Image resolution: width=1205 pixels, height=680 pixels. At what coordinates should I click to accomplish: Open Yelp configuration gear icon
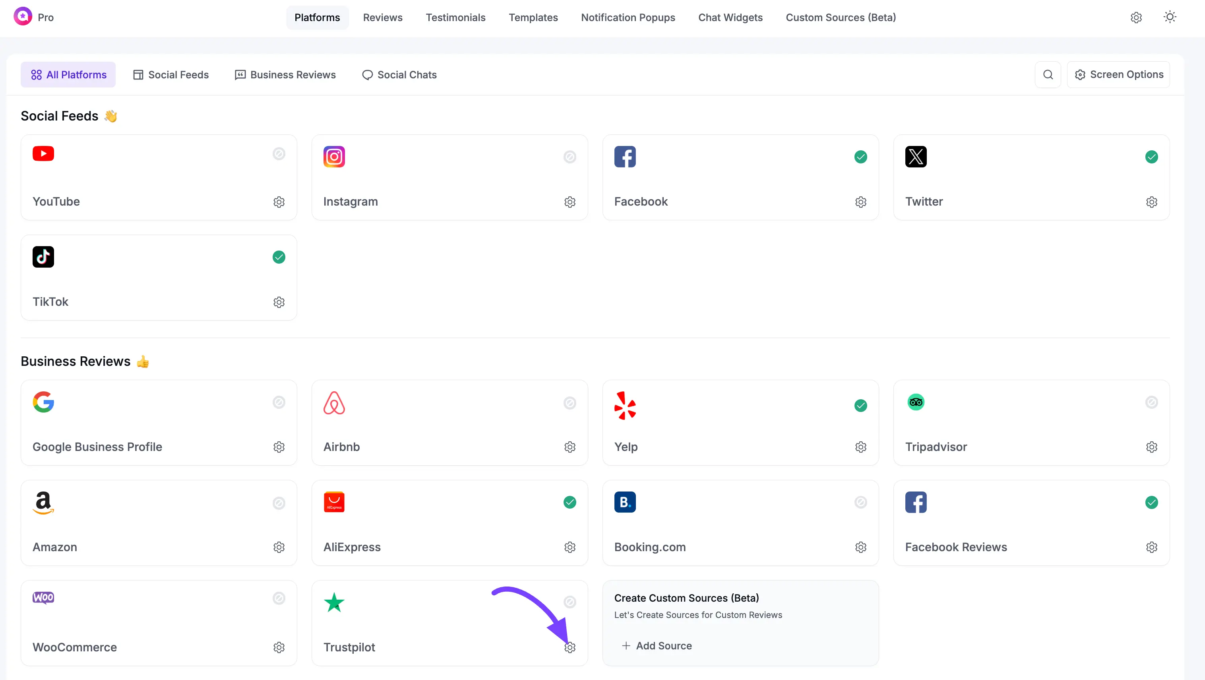(x=861, y=447)
